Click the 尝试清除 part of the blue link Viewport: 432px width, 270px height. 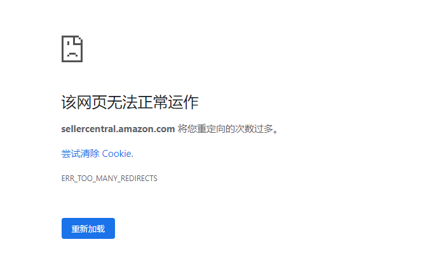pyautogui.click(x=80, y=154)
